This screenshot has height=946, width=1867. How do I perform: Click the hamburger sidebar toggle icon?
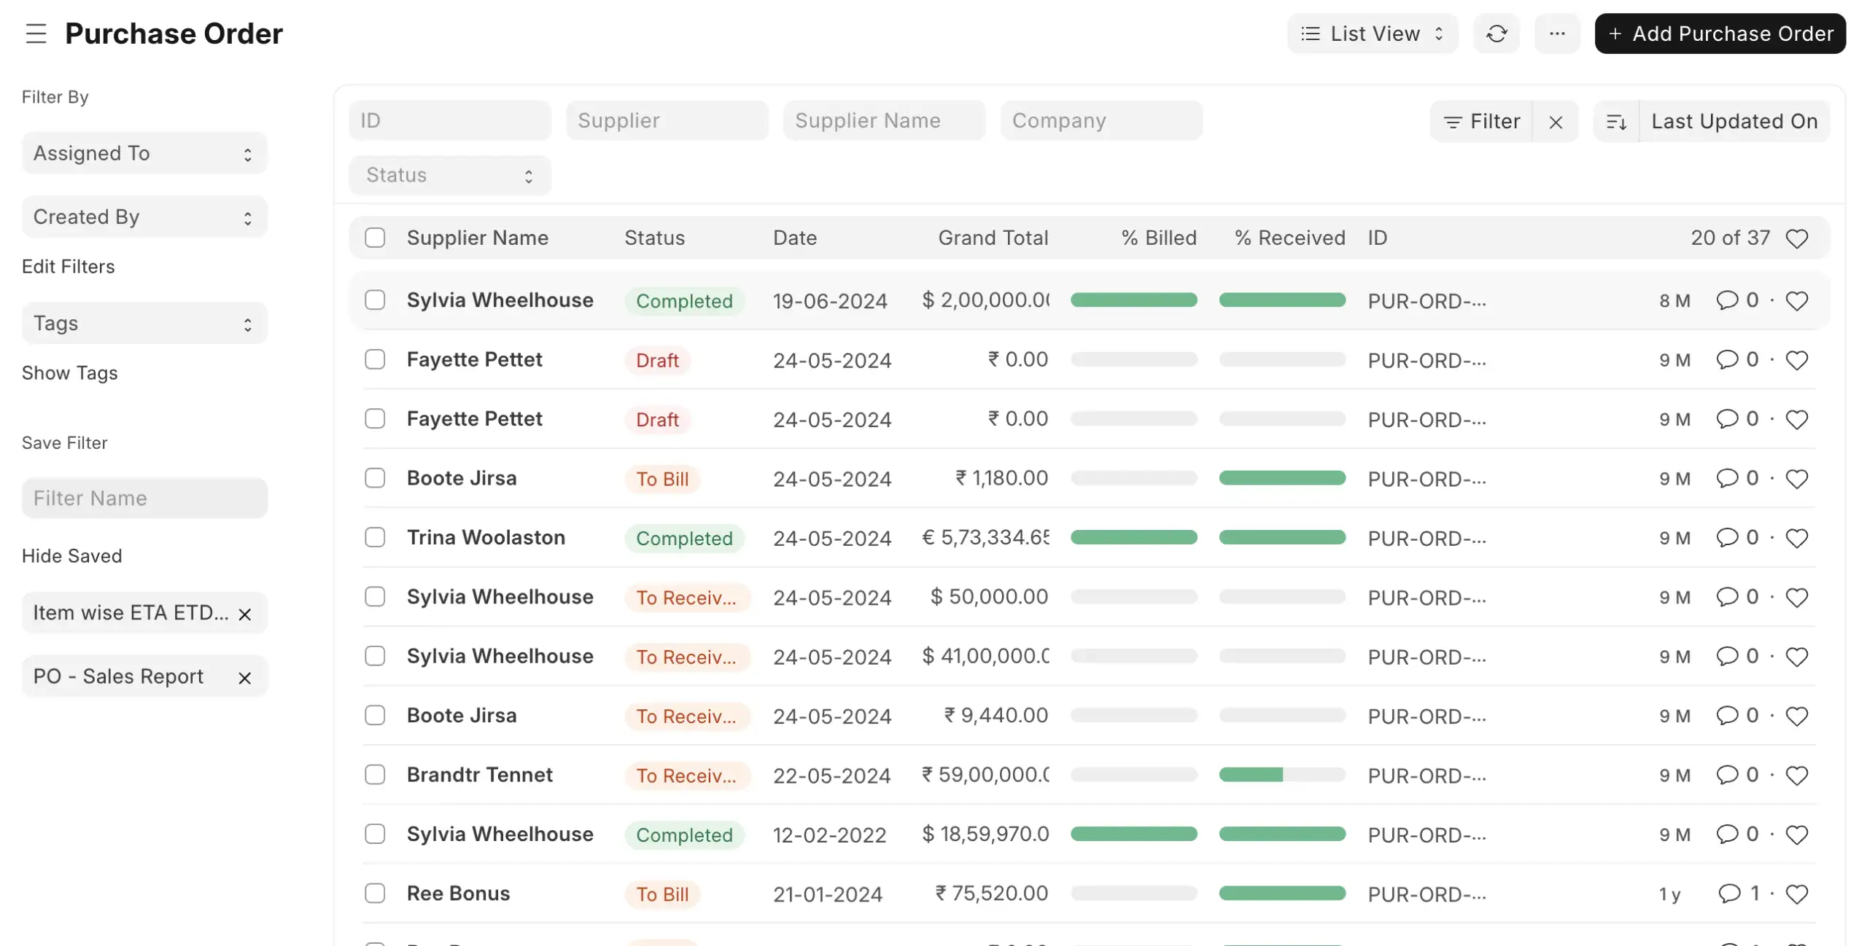pos(36,34)
